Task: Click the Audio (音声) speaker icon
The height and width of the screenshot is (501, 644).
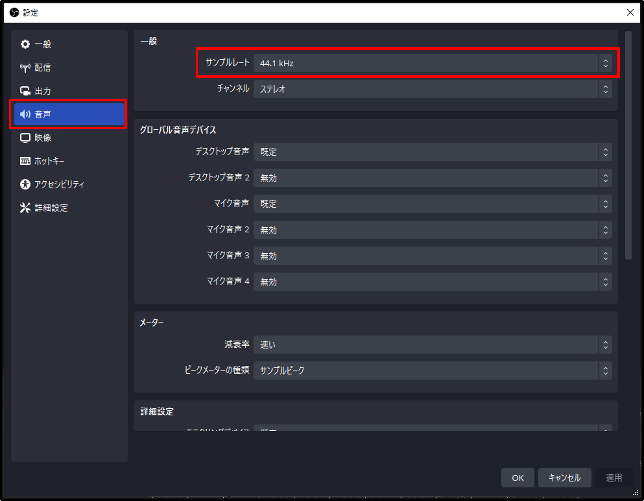Action: click(x=25, y=114)
